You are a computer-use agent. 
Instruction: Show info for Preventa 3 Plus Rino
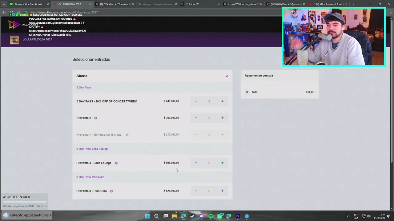[x=111, y=191]
